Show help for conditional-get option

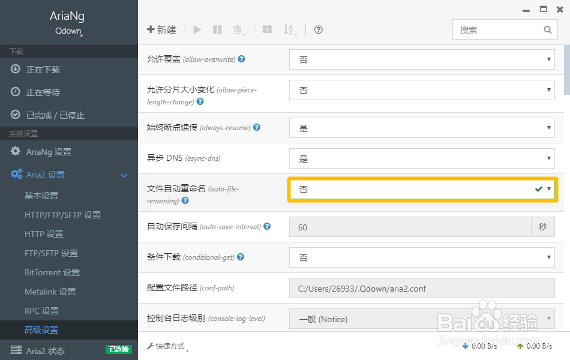pos(240,257)
